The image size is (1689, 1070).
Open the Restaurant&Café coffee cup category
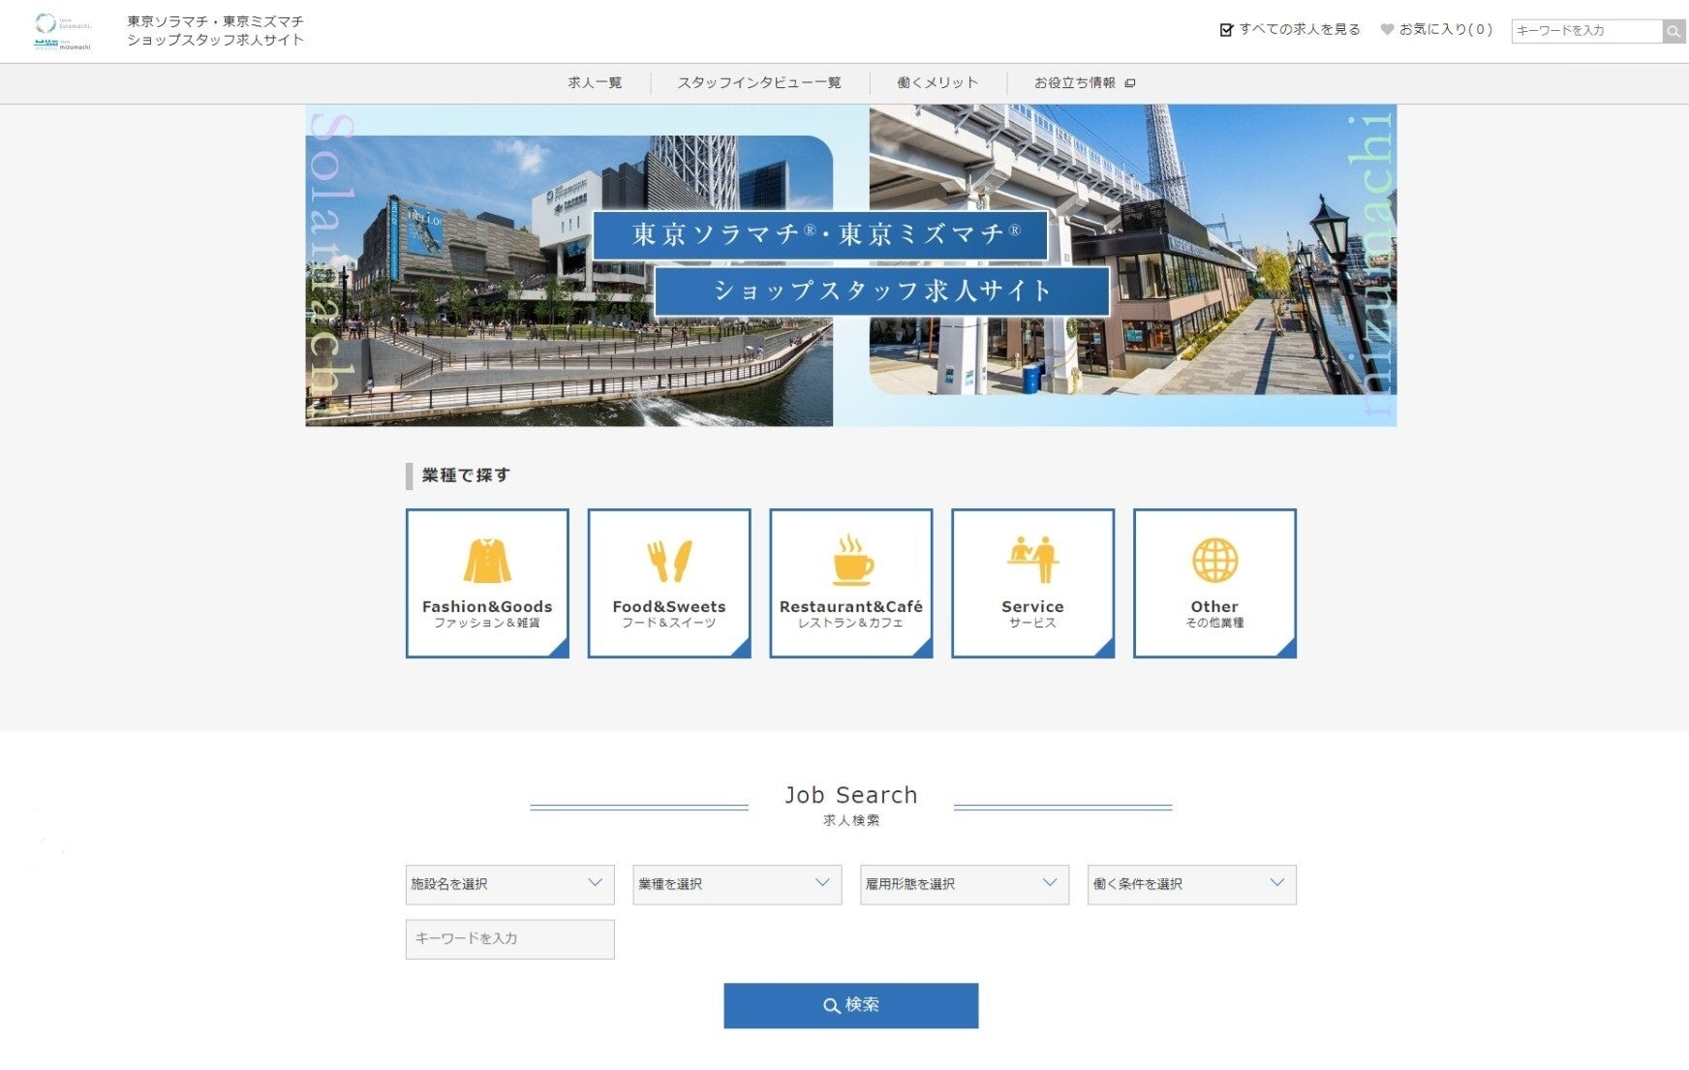point(851,583)
